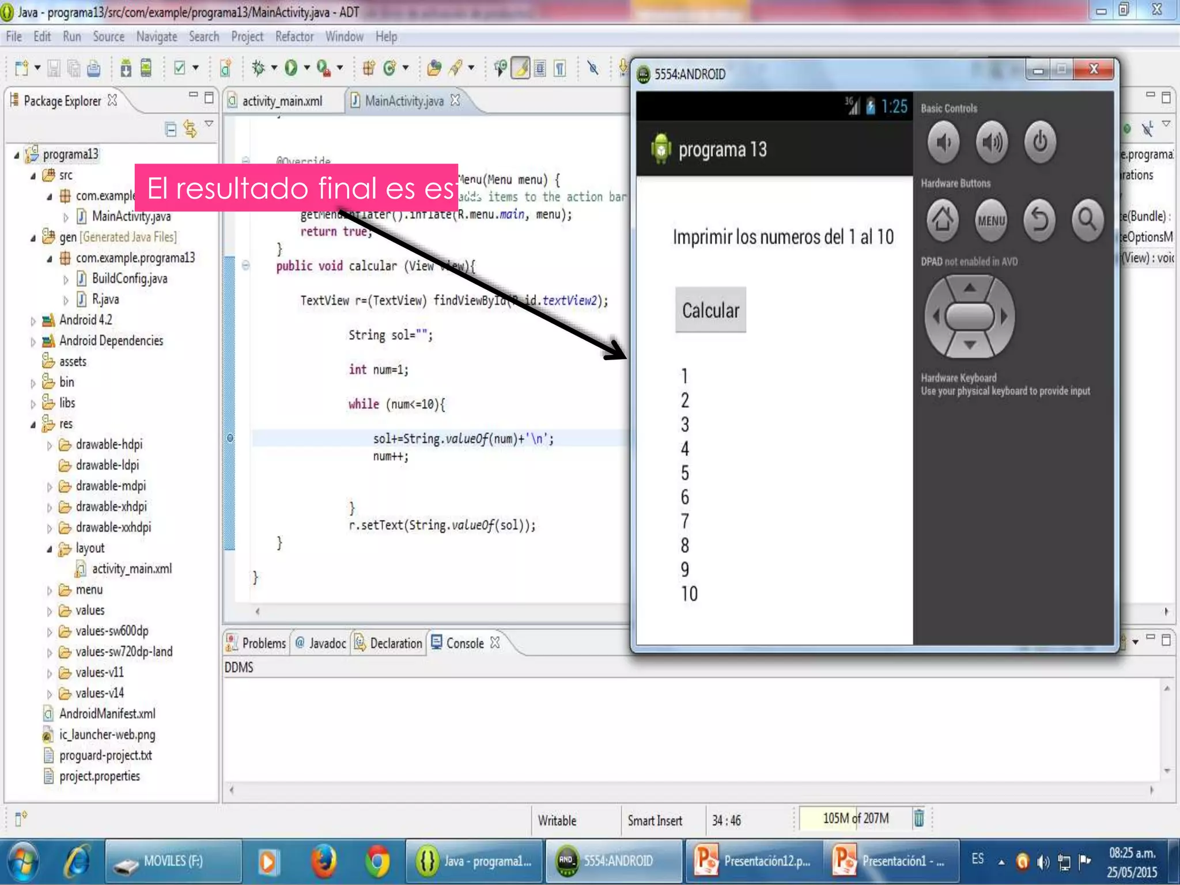This screenshot has height=885, width=1180.
Task: Click the heap memory status bar
Action: point(855,818)
